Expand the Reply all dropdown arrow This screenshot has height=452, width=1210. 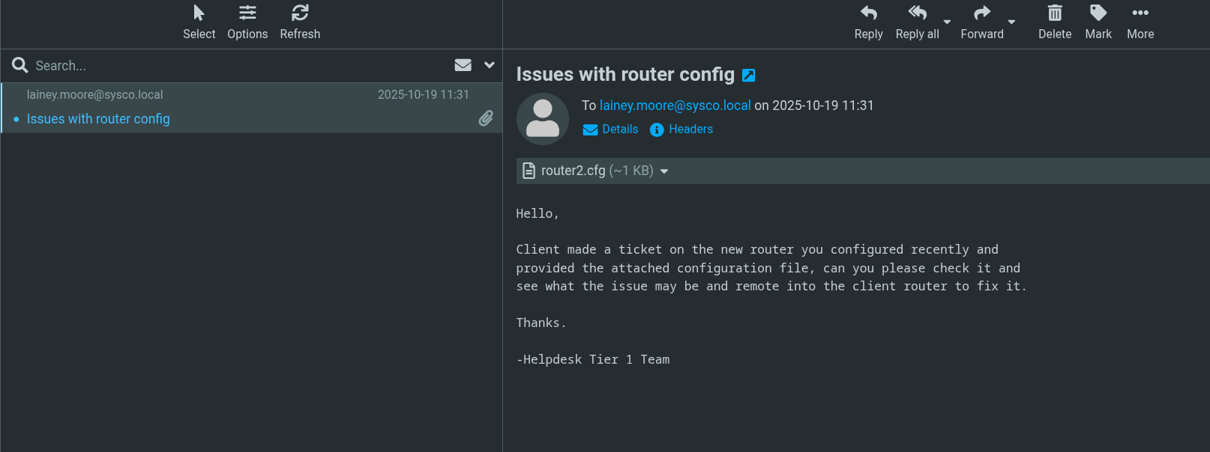point(947,22)
